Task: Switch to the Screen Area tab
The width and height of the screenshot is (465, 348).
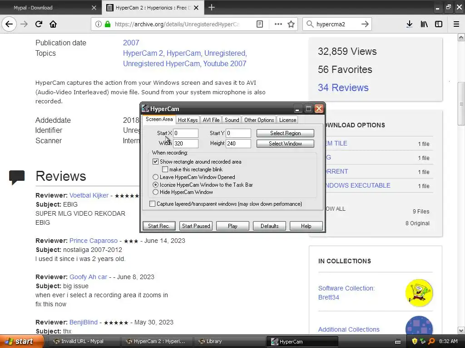Action: click(159, 119)
